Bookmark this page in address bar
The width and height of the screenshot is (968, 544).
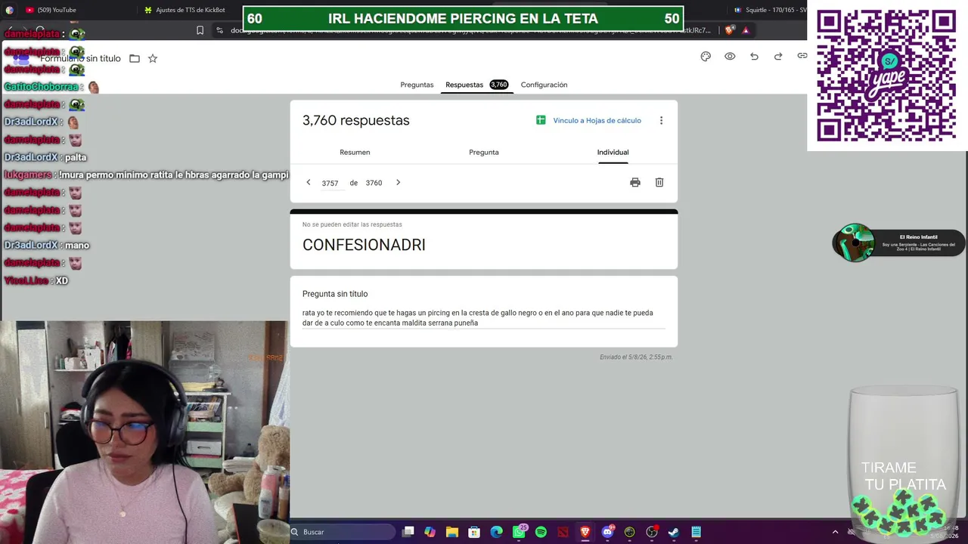coord(200,30)
